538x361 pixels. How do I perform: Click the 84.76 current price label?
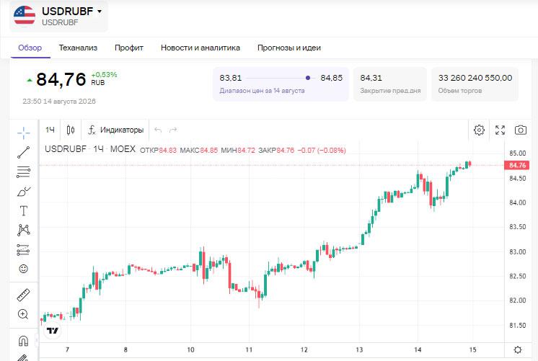[517, 165]
